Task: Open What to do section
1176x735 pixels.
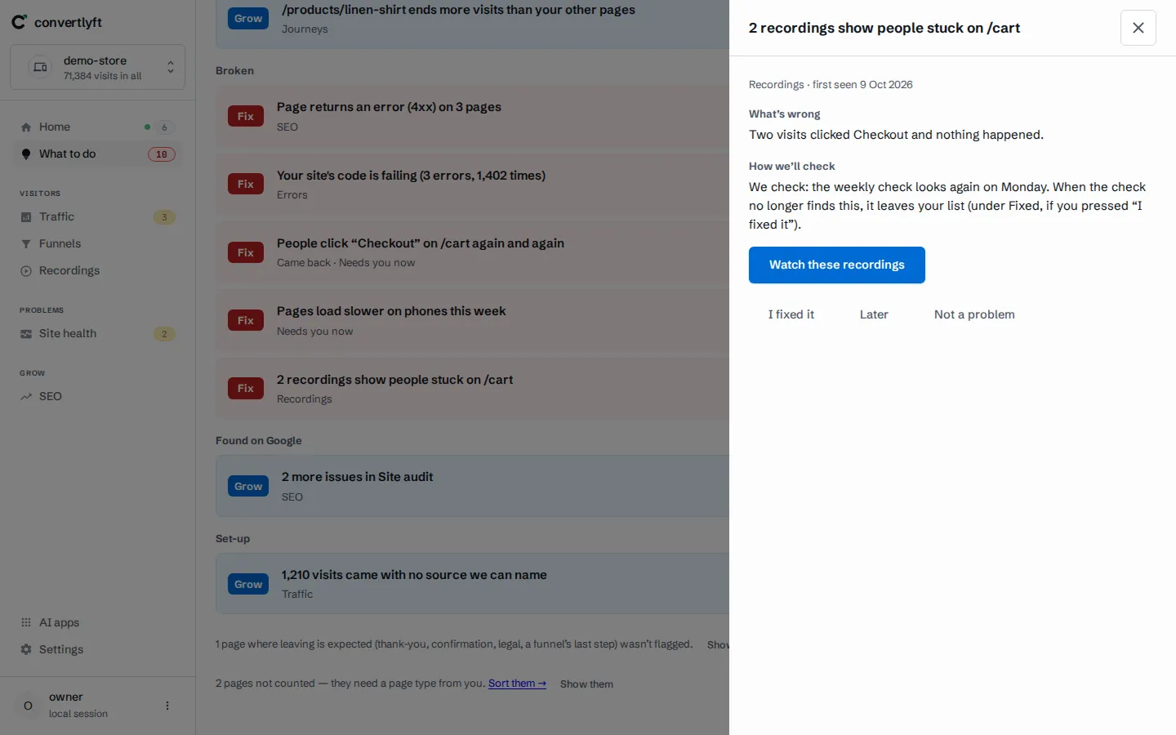Action: coord(97,154)
